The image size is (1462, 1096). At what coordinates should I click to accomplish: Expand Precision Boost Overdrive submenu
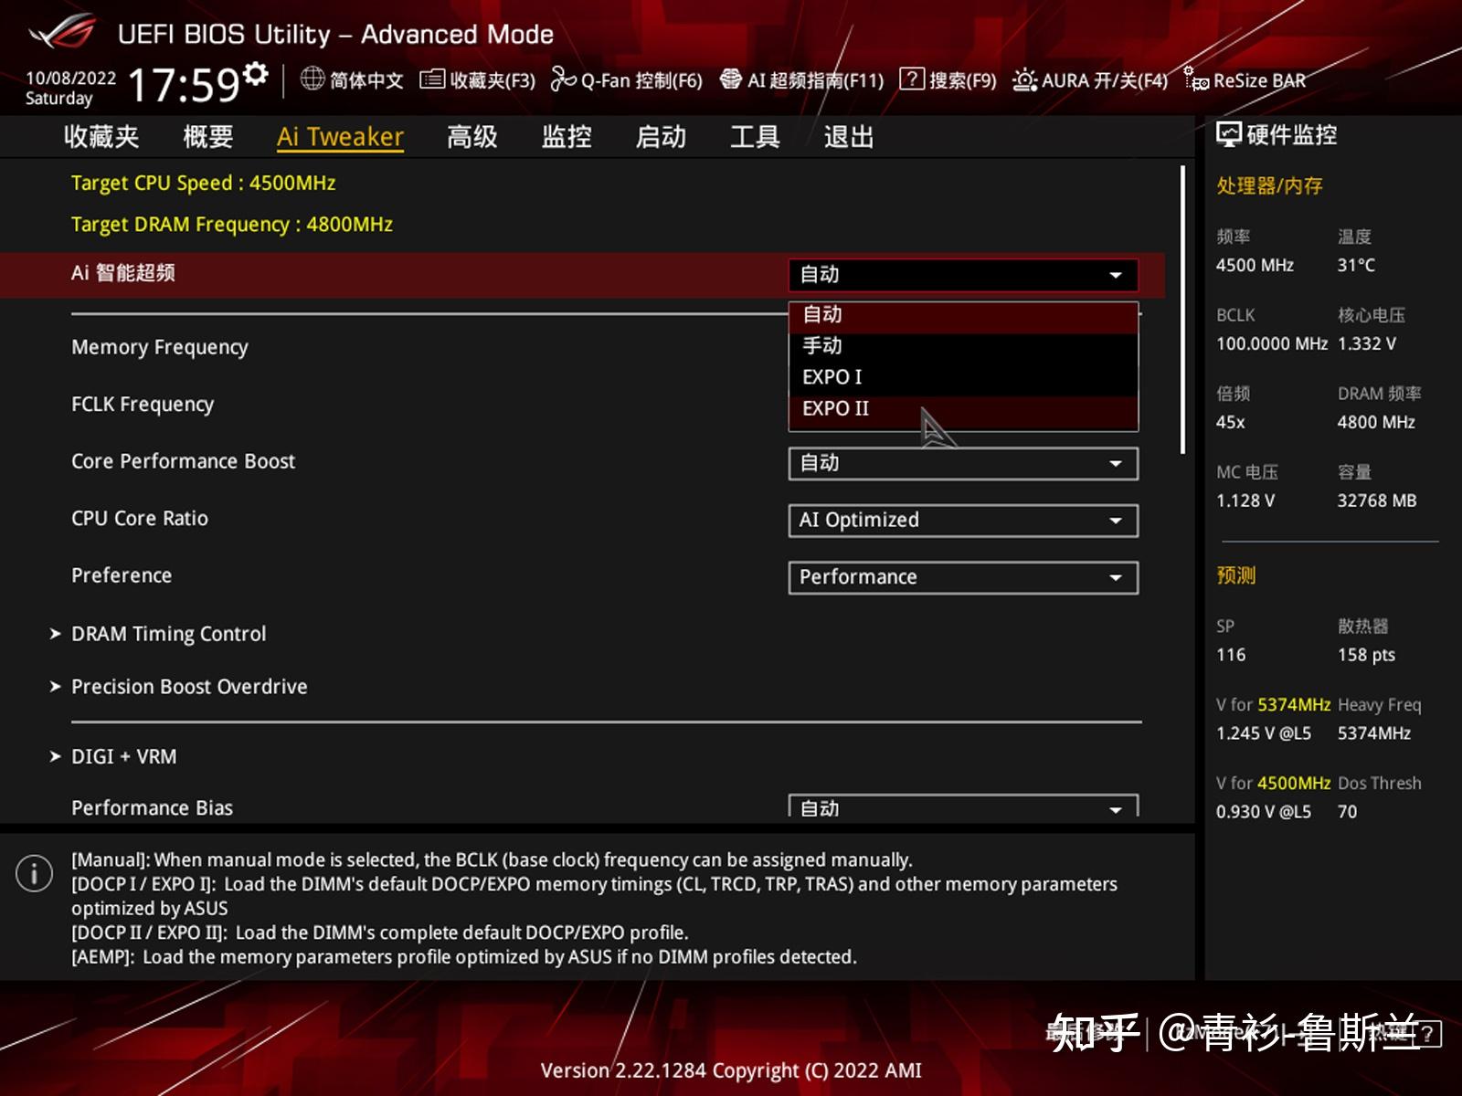pos(179,687)
